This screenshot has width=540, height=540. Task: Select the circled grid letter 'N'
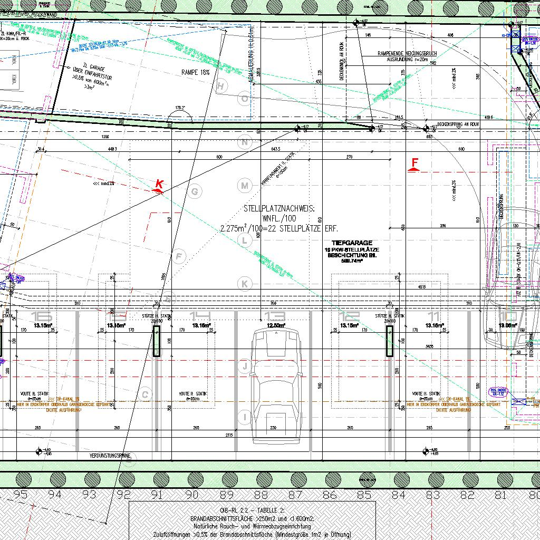[x=245, y=142]
